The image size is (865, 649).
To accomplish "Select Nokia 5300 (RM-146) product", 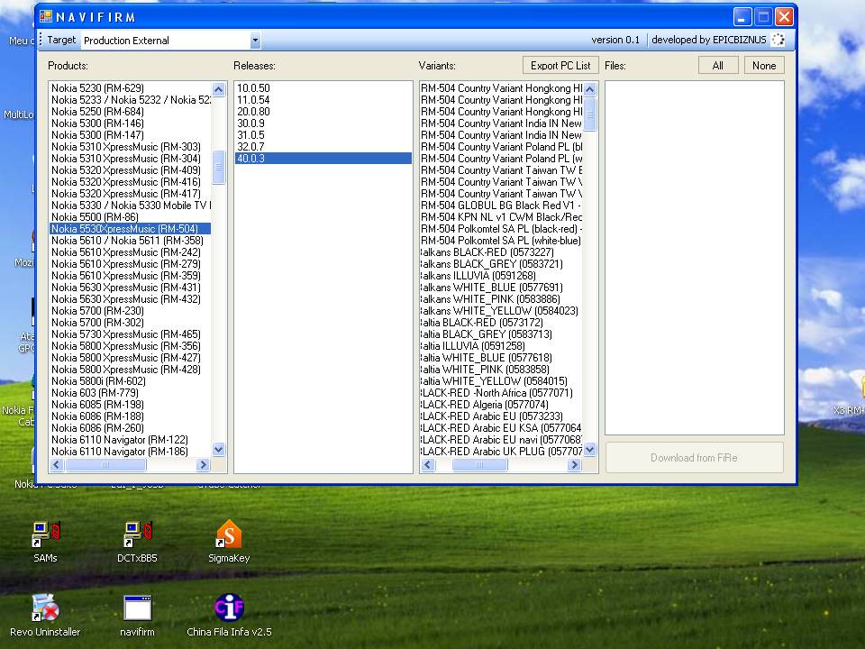I will coord(130,123).
